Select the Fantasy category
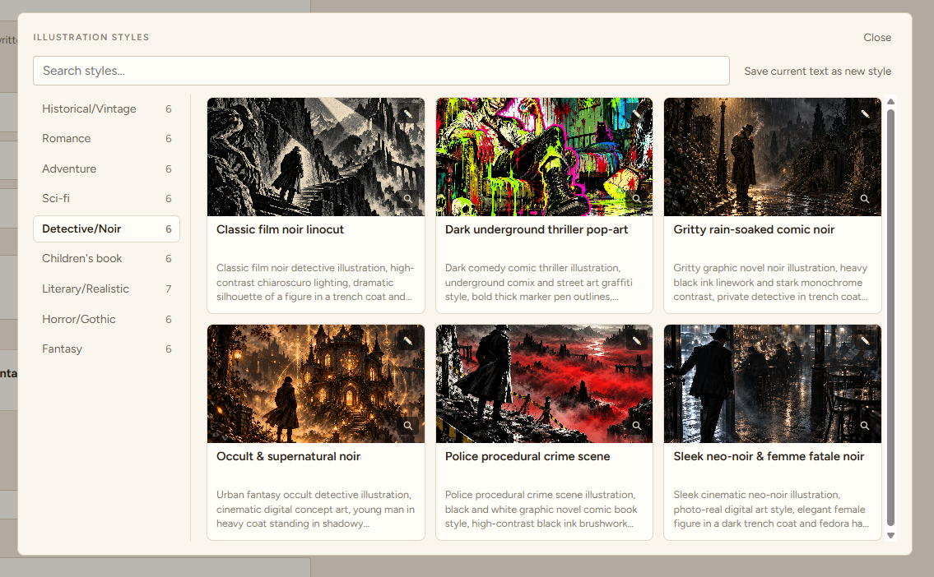The width and height of the screenshot is (934, 577). [x=107, y=349]
